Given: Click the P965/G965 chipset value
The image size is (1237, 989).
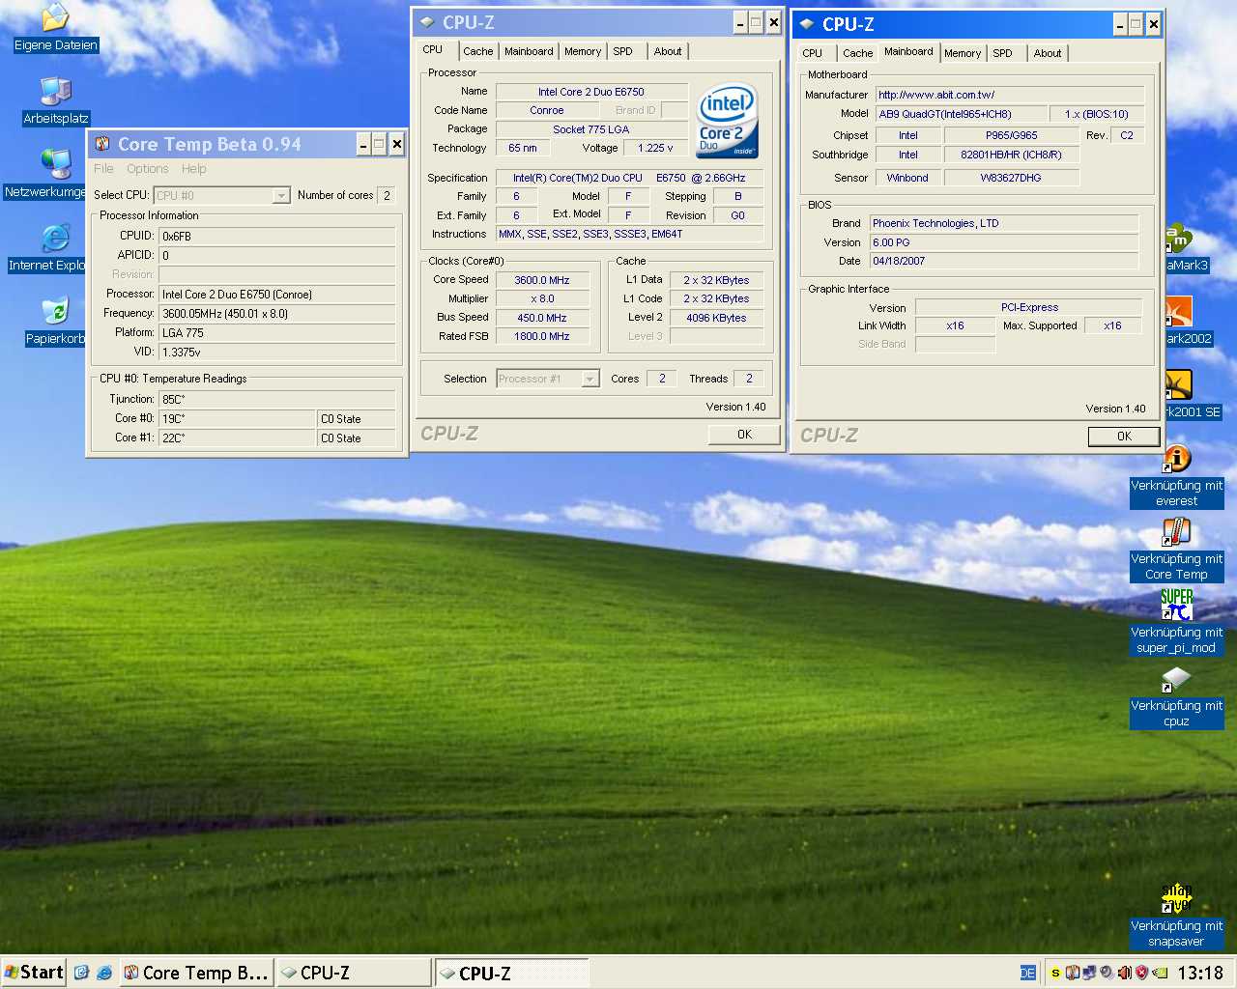Looking at the screenshot, I should click(1011, 135).
